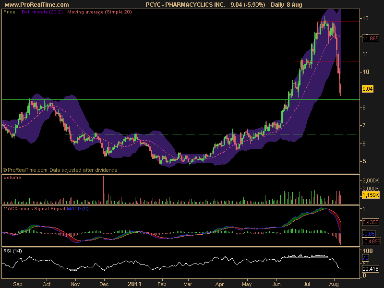The width and height of the screenshot is (384, 288).
Task: Click the 11.865 price tag on axis
Action: (x=370, y=38)
